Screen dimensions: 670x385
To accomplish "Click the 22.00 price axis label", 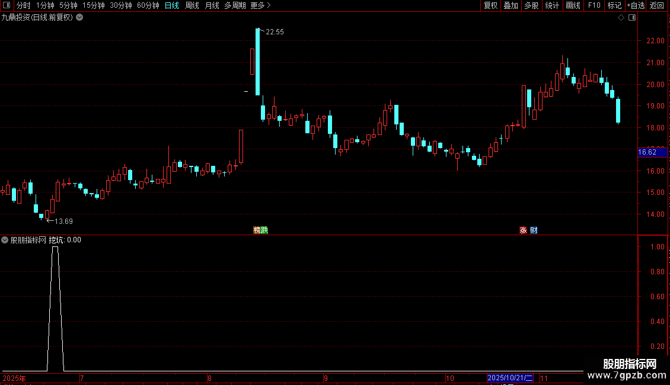I will tap(655, 40).
